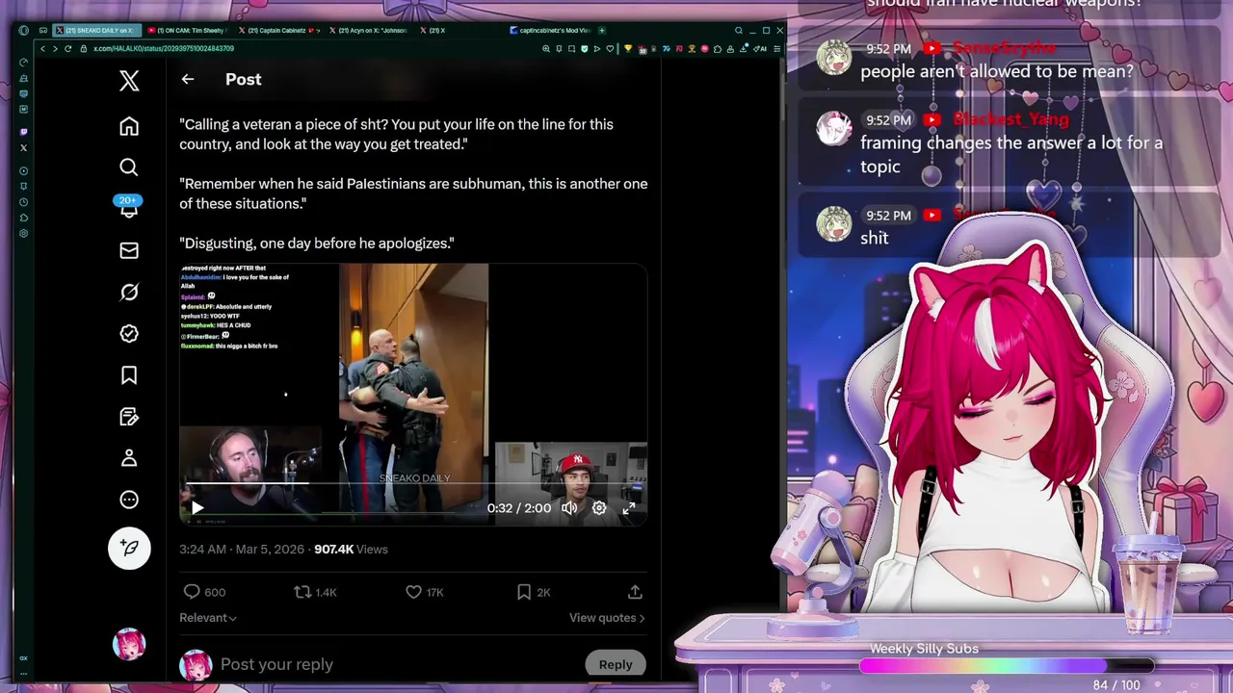Image resolution: width=1233 pixels, height=693 pixels.
Task: Go to X home via the X logo
Action: (129, 81)
